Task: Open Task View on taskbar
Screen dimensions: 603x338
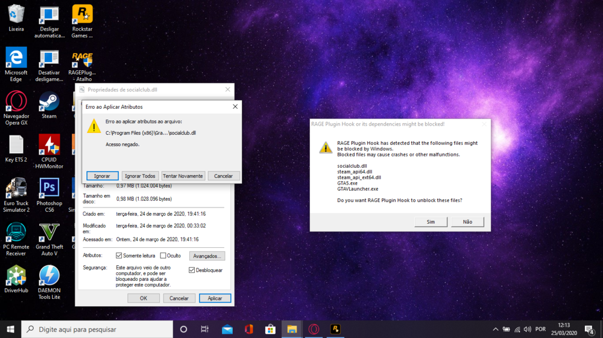Action: (204, 329)
